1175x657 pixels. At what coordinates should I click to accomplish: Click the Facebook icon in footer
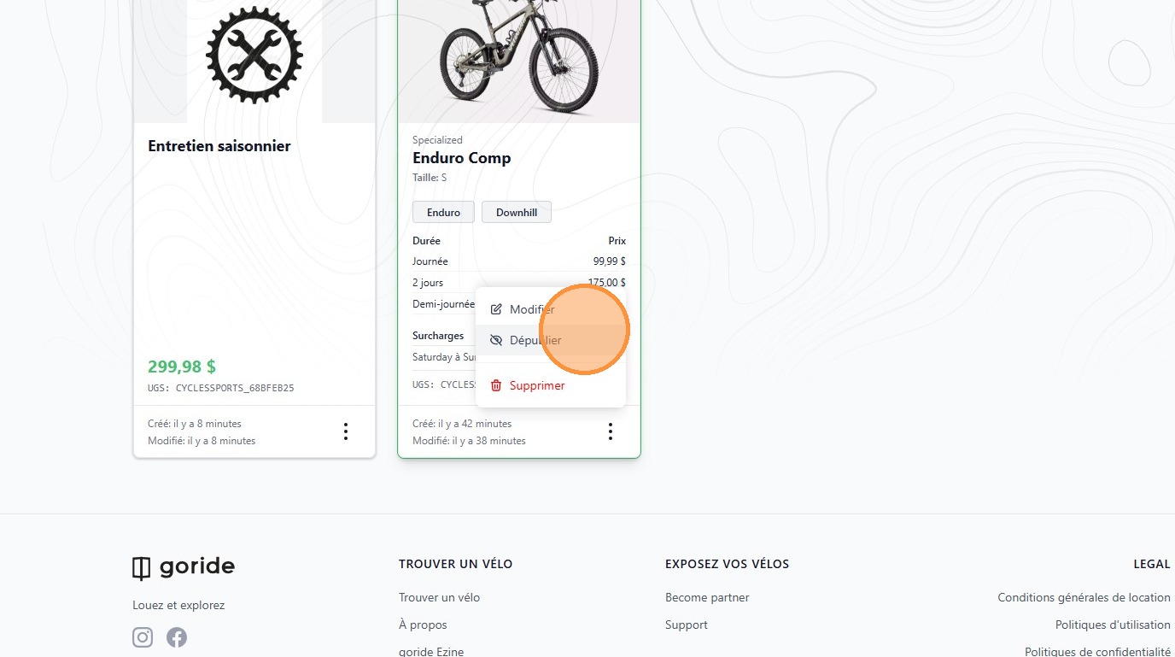tap(177, 637)
